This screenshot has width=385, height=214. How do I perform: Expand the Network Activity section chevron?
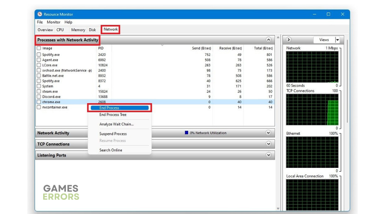click(268, 133)
